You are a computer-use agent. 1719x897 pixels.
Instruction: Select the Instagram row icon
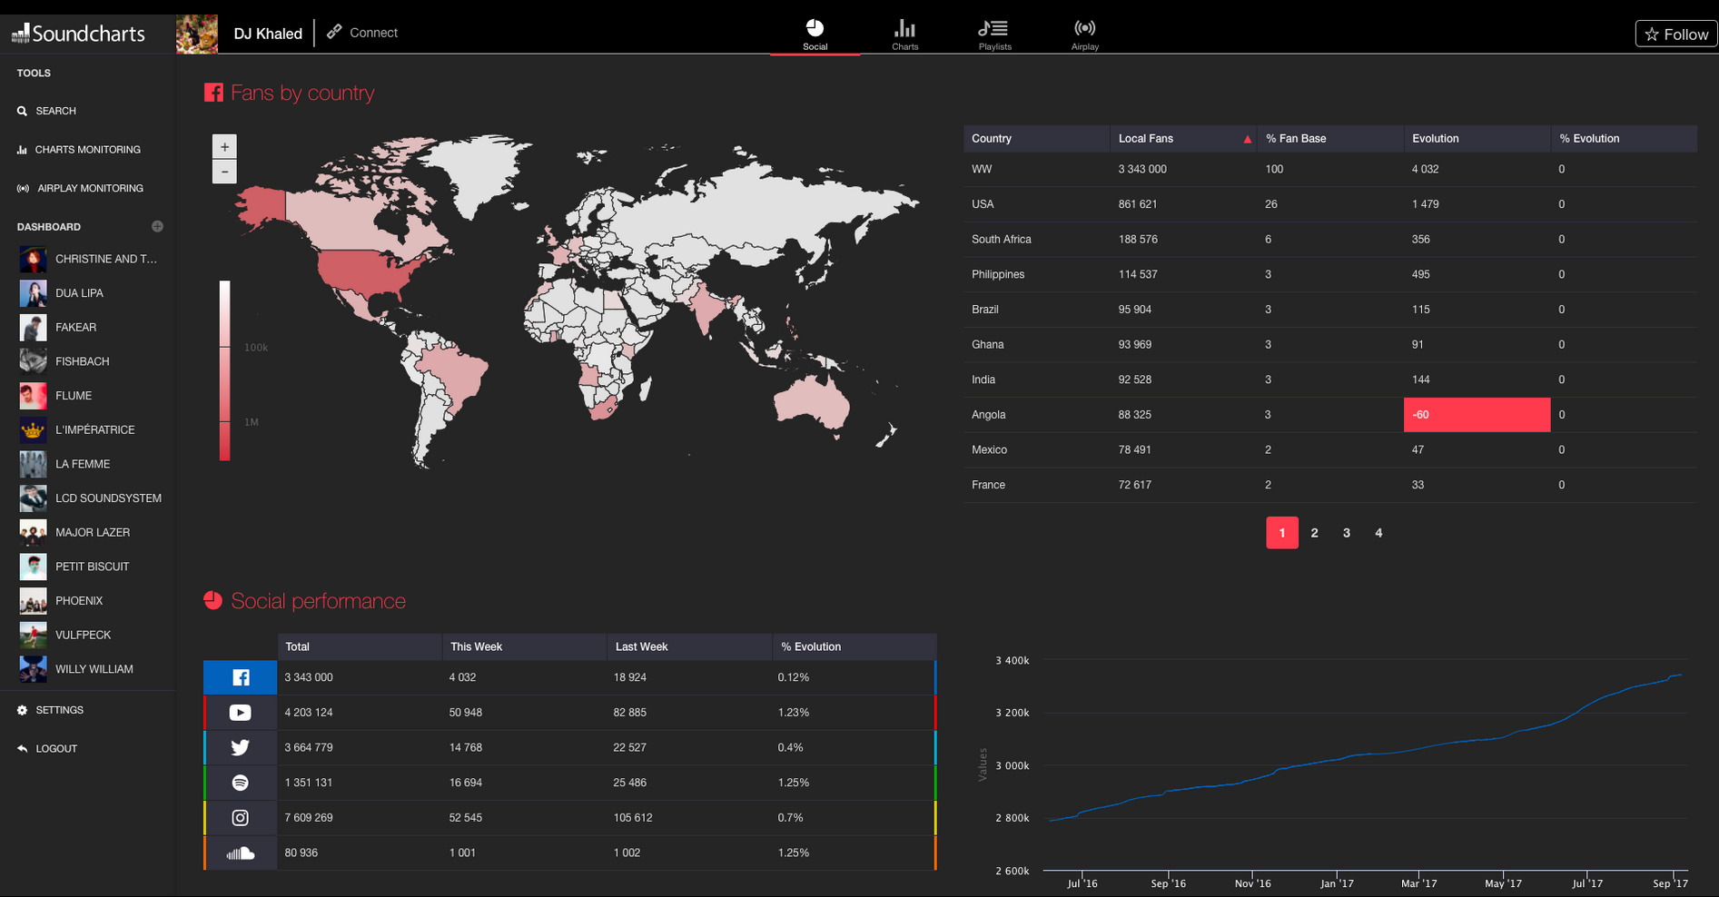[x=240, y=818]
